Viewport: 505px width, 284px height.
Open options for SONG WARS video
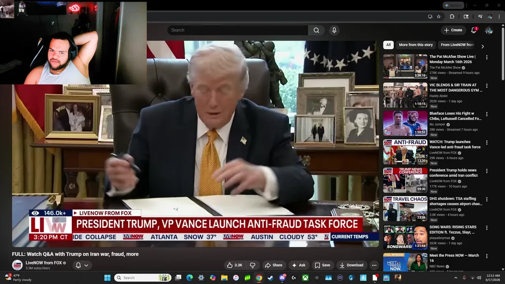point(486,228)
